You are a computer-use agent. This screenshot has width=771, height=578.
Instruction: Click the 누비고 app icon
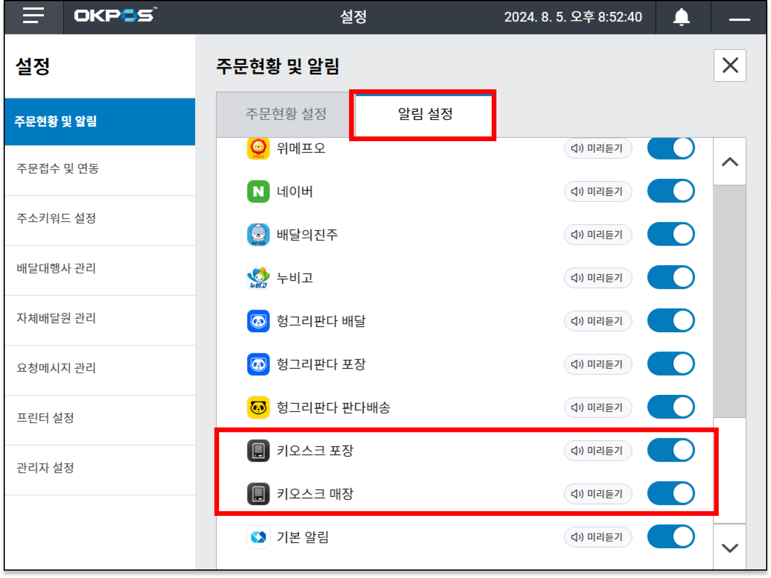pos(258,278)
